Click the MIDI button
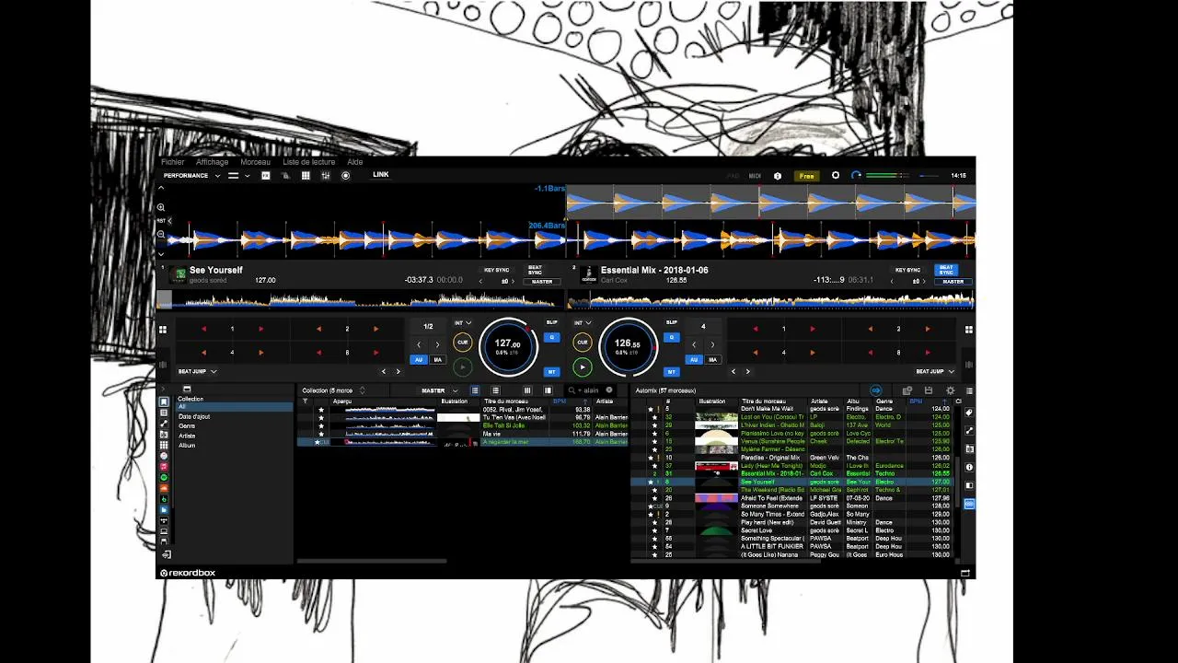 coord(755,176)
